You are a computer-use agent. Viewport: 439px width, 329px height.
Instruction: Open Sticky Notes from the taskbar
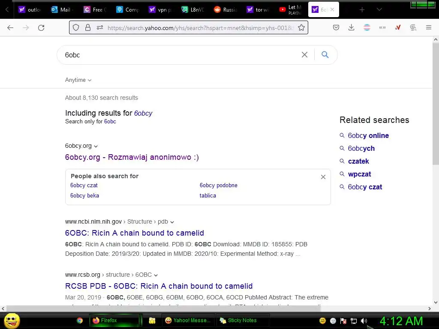click(x=243, y=320)
